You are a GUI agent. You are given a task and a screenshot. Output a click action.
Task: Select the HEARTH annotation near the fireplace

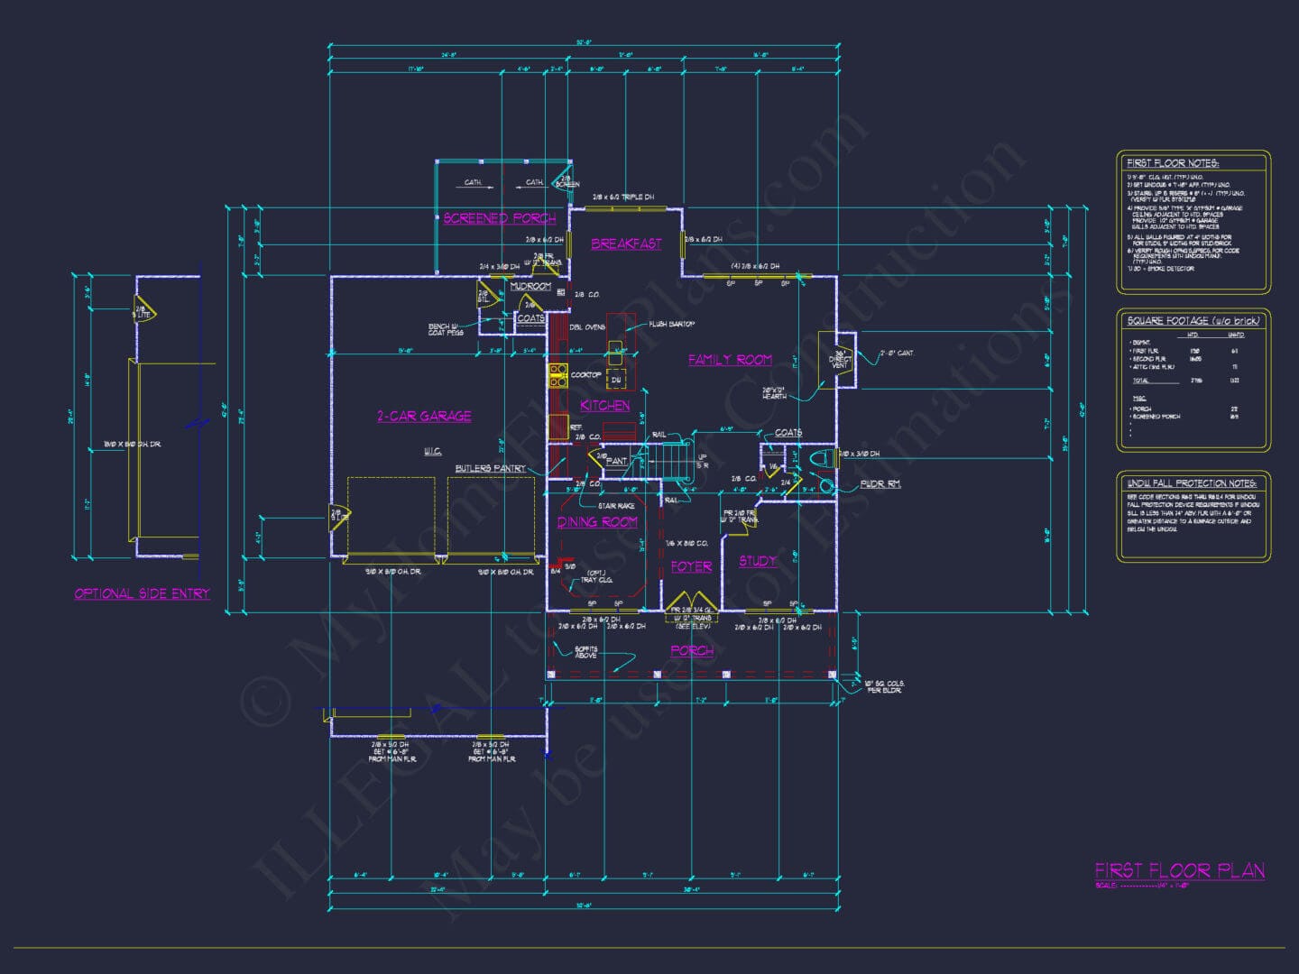click(775, 393)
